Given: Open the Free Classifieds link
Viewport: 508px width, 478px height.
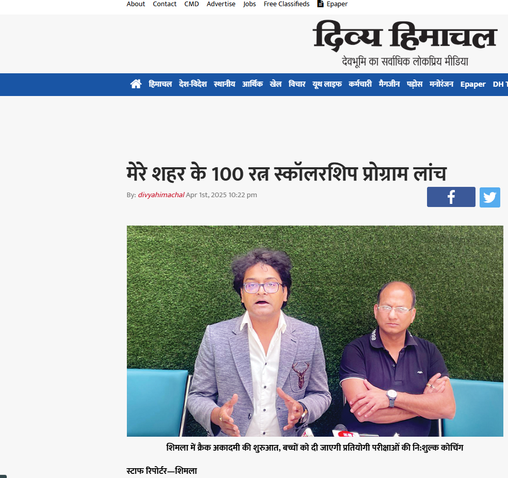Looking at the screenshot, I should click(x=286, y=4).
